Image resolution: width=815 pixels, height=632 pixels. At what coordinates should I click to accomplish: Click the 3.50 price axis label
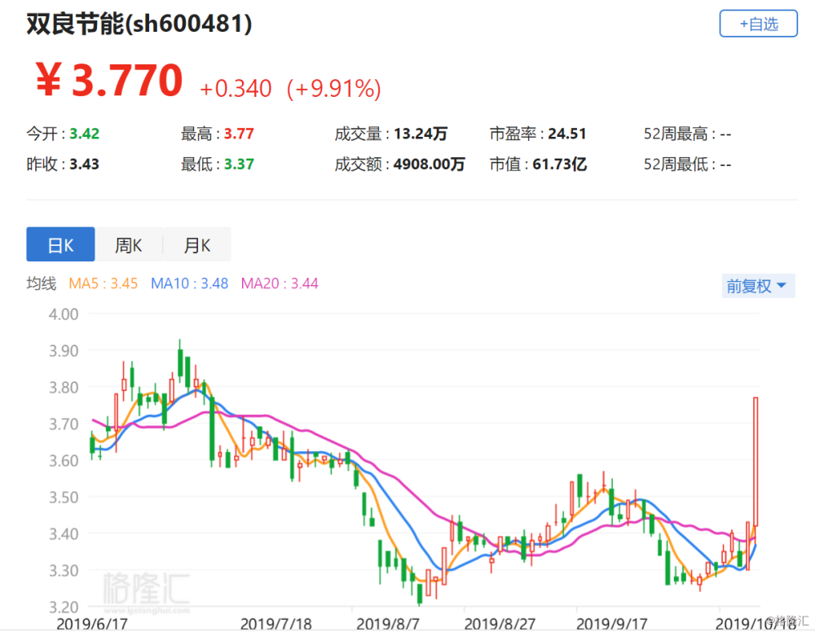coord(64,497)
